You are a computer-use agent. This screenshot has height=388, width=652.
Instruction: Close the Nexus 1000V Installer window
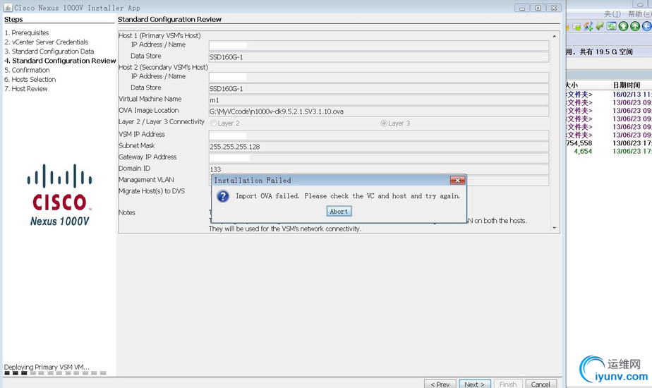pos(554,8)
